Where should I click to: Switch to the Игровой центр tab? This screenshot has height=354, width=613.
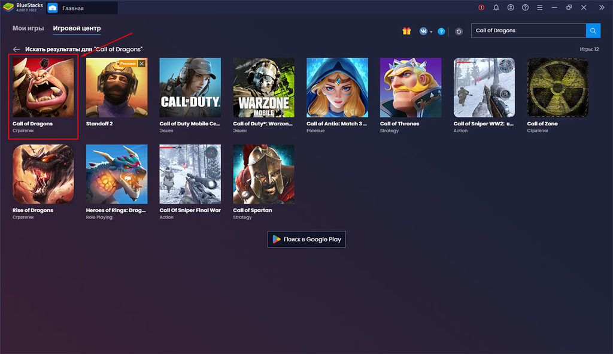point(77,28)
